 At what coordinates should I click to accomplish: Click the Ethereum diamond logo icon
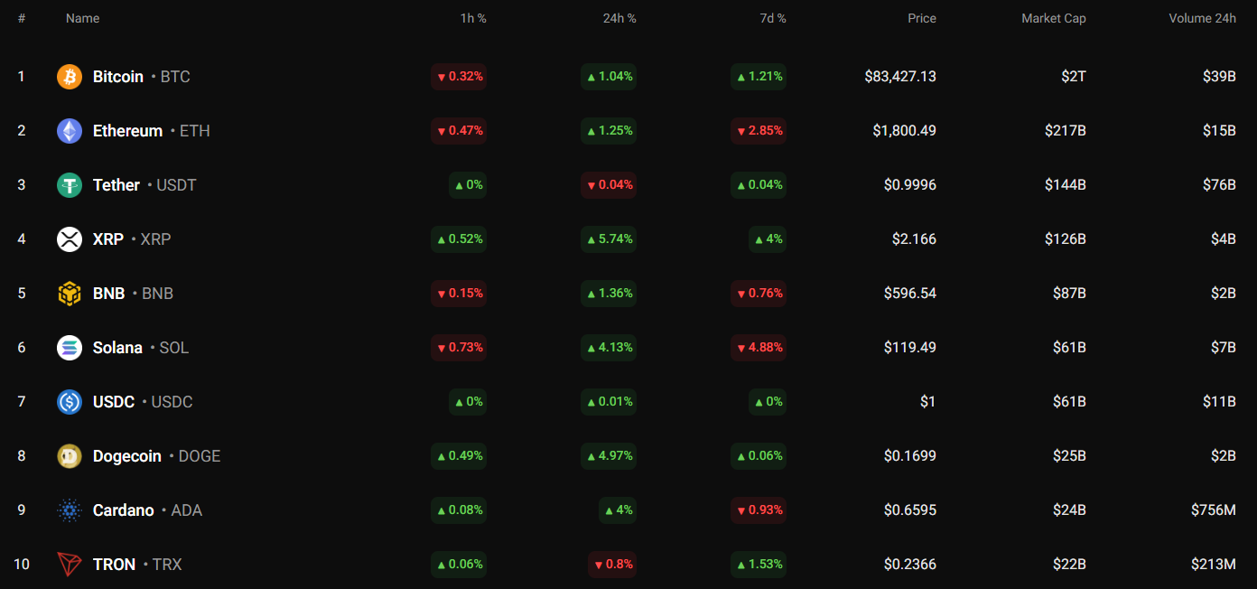coord(70,131)
